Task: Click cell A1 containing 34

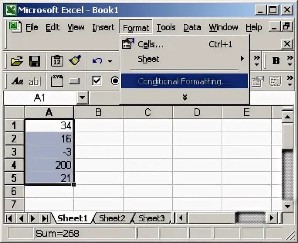Action: 49,125
